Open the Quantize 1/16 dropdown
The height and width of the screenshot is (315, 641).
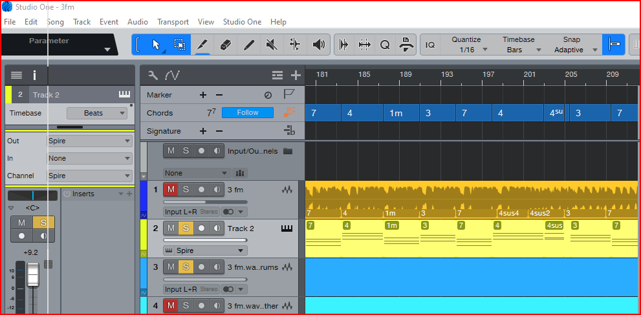[466, 50]
